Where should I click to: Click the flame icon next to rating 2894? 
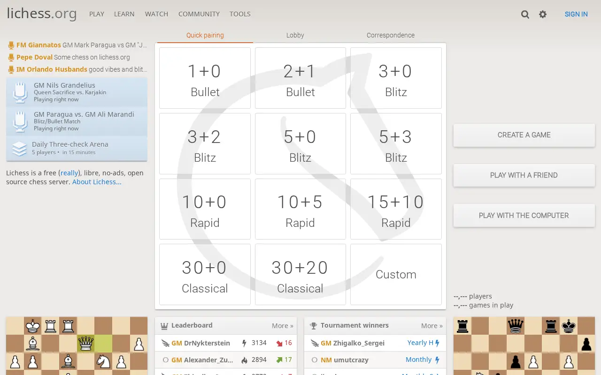[x=244, y=360]
